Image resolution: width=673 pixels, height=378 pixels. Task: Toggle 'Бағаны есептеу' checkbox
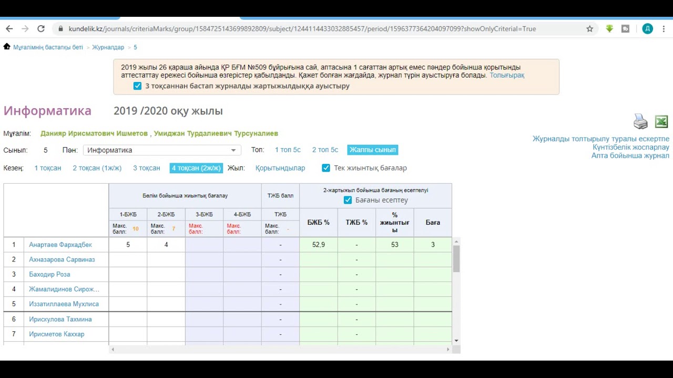pyautogui.click(x=348, y=200)
